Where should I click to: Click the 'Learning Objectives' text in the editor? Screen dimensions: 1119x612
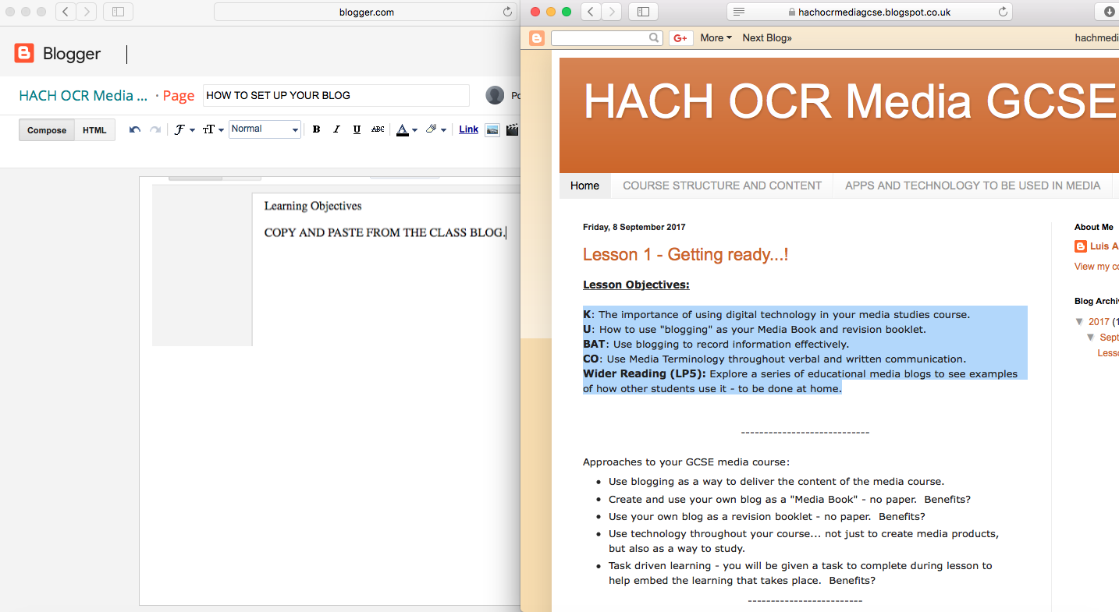click(313, 206)
